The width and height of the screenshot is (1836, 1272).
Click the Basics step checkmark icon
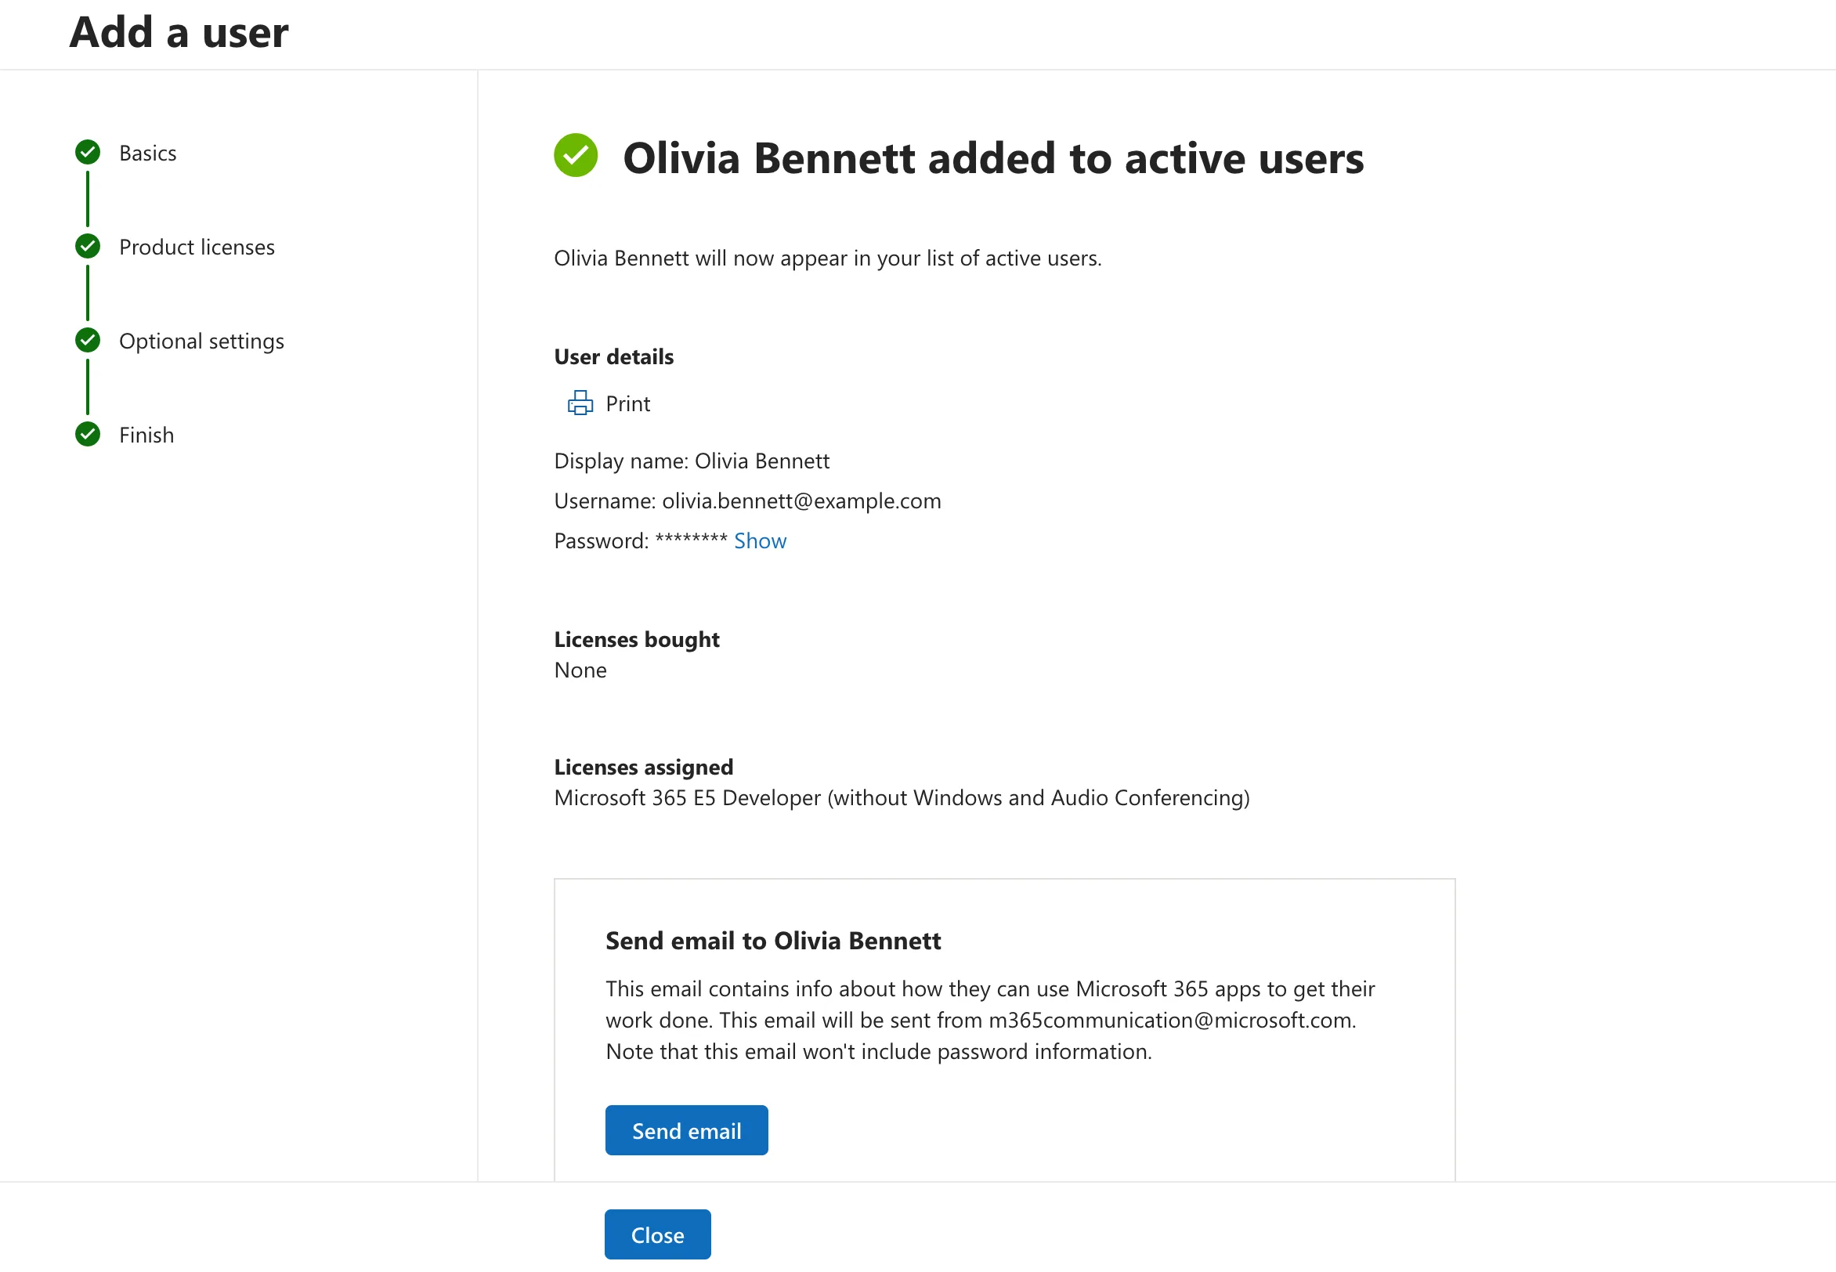88,152
